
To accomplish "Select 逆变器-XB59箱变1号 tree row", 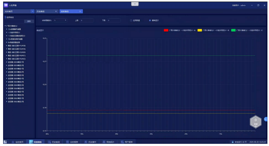I will coord(16,69).
